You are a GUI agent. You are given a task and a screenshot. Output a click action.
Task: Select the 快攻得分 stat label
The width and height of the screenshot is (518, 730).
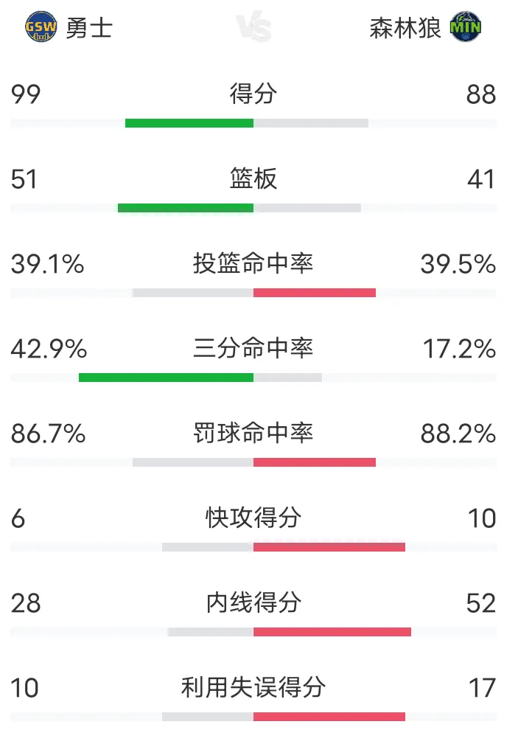pos(253,518)
